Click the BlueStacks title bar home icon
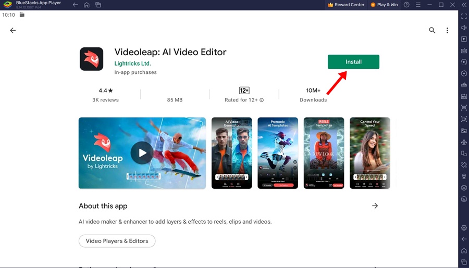This screenshot has width=469, height=268. pyautogui.click(x=87, y=5)
